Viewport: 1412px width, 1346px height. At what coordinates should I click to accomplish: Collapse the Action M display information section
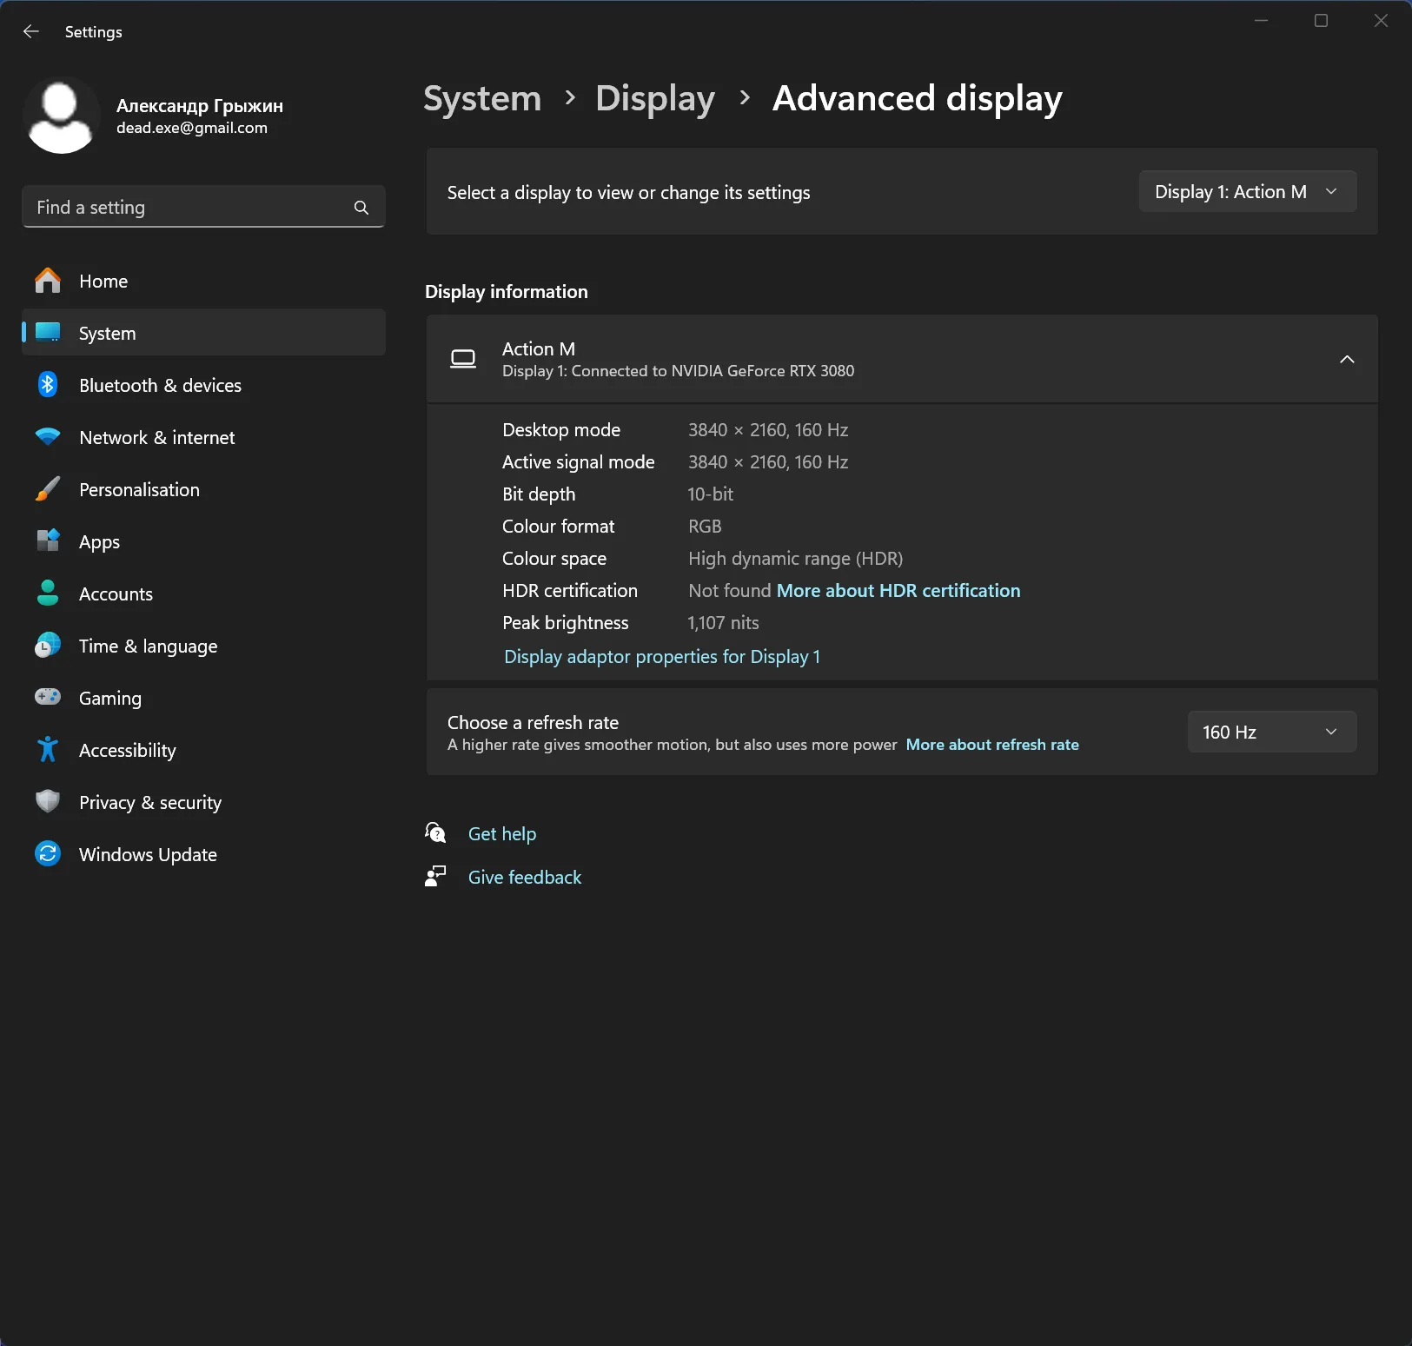[x=1347, y=360]
